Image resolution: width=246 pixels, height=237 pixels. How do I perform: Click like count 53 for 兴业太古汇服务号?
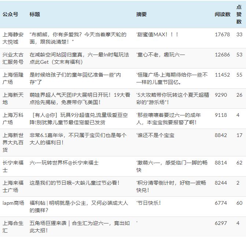(x=239, y=55)
